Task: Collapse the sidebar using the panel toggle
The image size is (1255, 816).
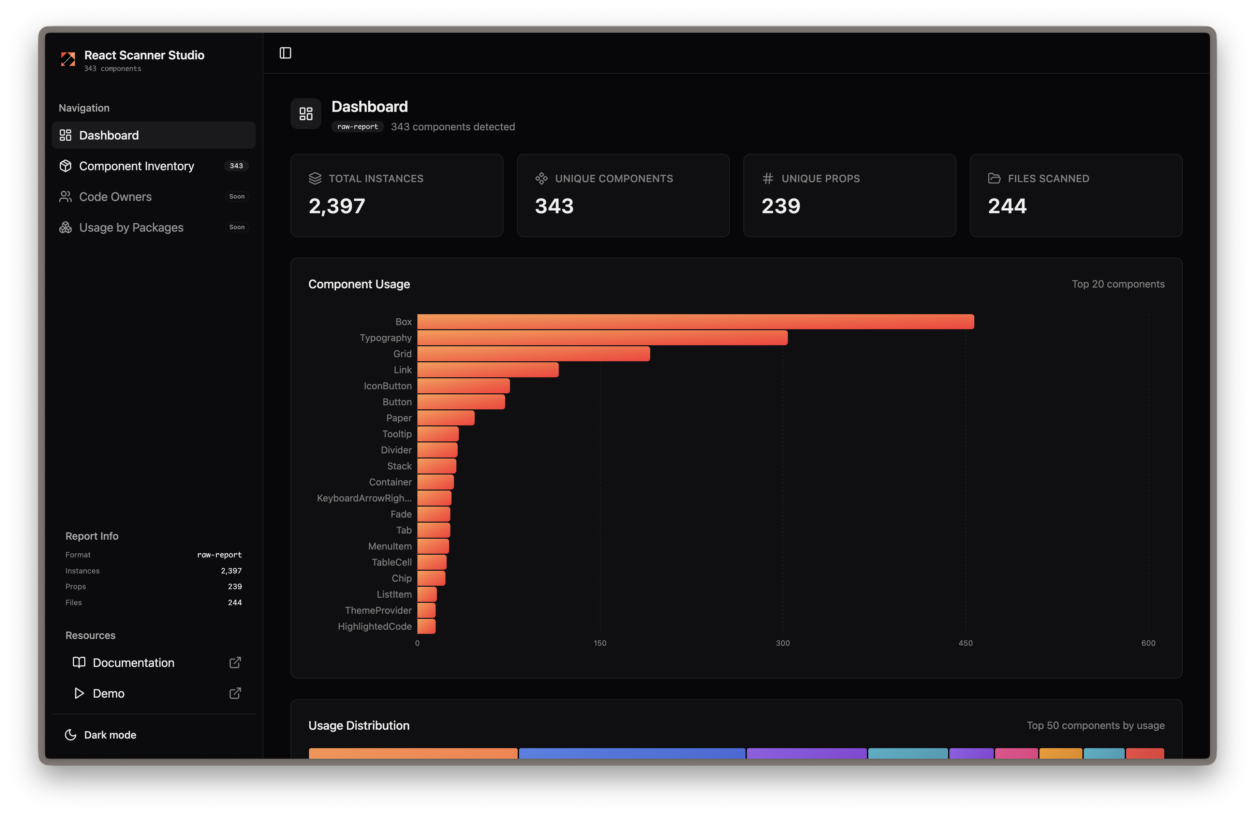Action: click(x=285, y=53)
